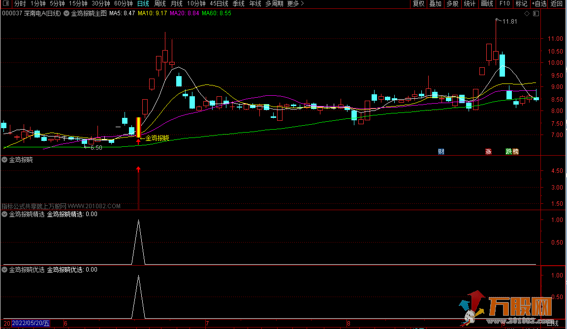The height and width of the screenshot is (329, 567).
Task: Click the MA10: 9.17 label
Action: pyautogui.click(x=152, y=13)
